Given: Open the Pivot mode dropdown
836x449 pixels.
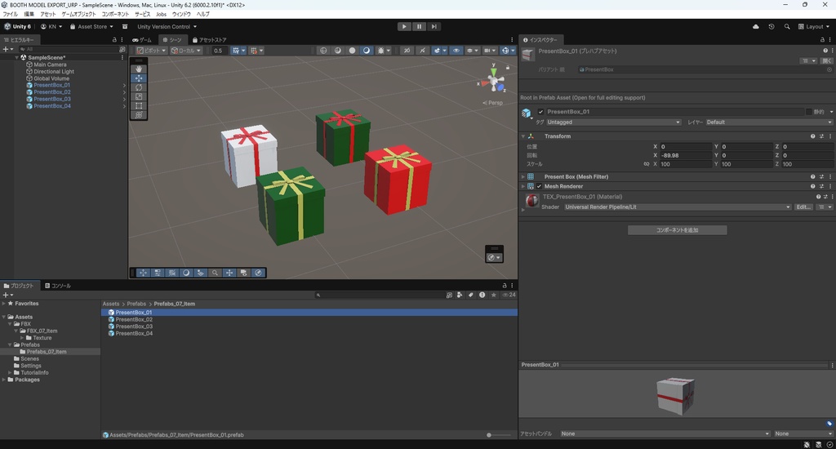Looking at the screenshot, I should pyautogui.click(x=151, y=51).
